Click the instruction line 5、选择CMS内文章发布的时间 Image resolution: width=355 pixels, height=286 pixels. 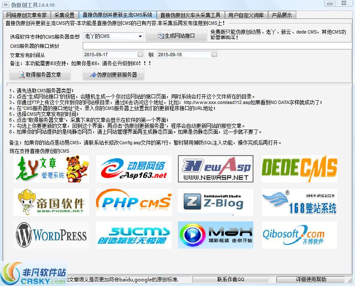44,114
